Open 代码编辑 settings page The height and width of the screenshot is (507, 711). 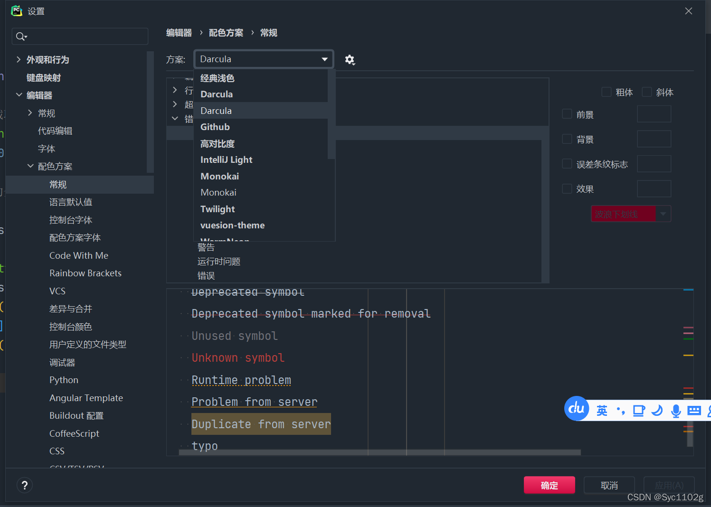[x=55, y=131]
